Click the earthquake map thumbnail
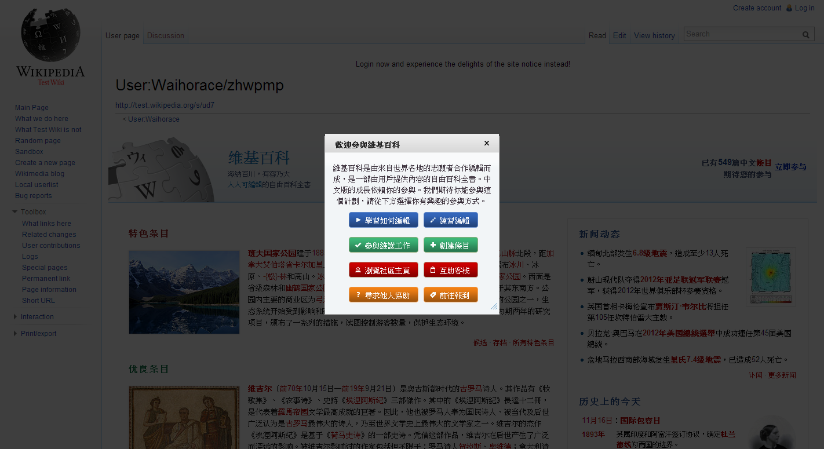This screenshot has width=824, height=449. click(771, 276)
